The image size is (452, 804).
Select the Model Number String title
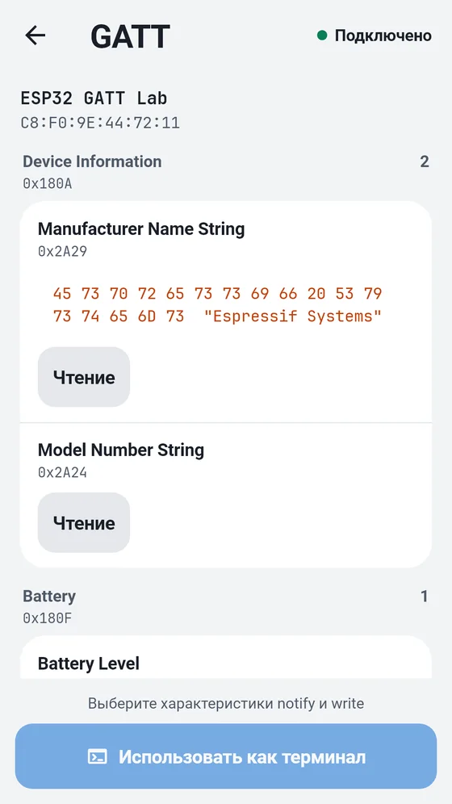point(121,450)
